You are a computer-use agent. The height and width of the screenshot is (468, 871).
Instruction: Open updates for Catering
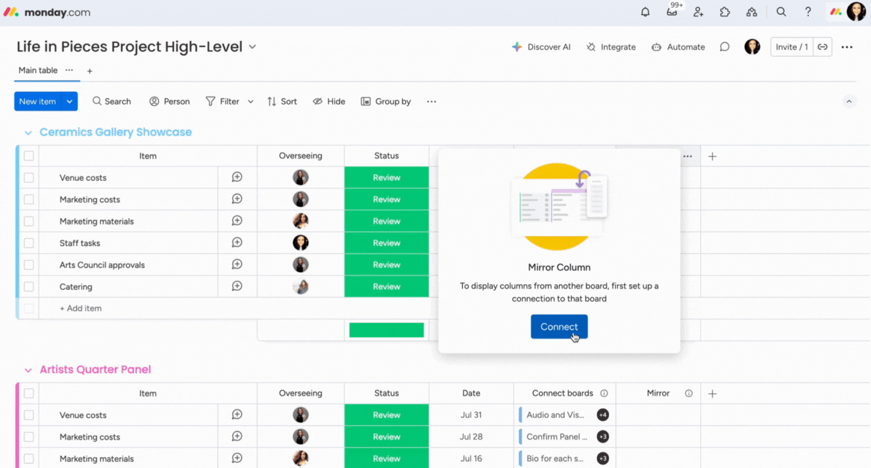[237, 286]
